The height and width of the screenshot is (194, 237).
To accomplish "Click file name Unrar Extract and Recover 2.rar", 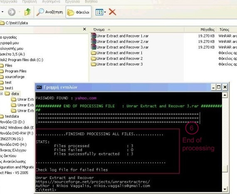I will pyautogui.click(x=122, y=42).
